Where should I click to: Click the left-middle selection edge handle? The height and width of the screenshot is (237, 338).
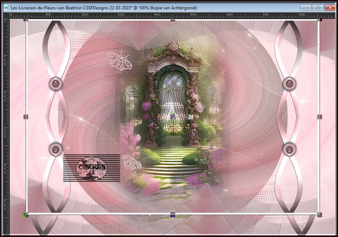point(26,117)
